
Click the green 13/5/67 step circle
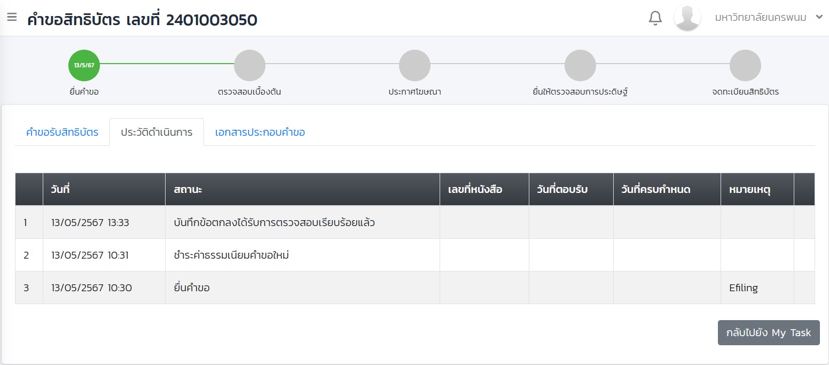(84, 65)
